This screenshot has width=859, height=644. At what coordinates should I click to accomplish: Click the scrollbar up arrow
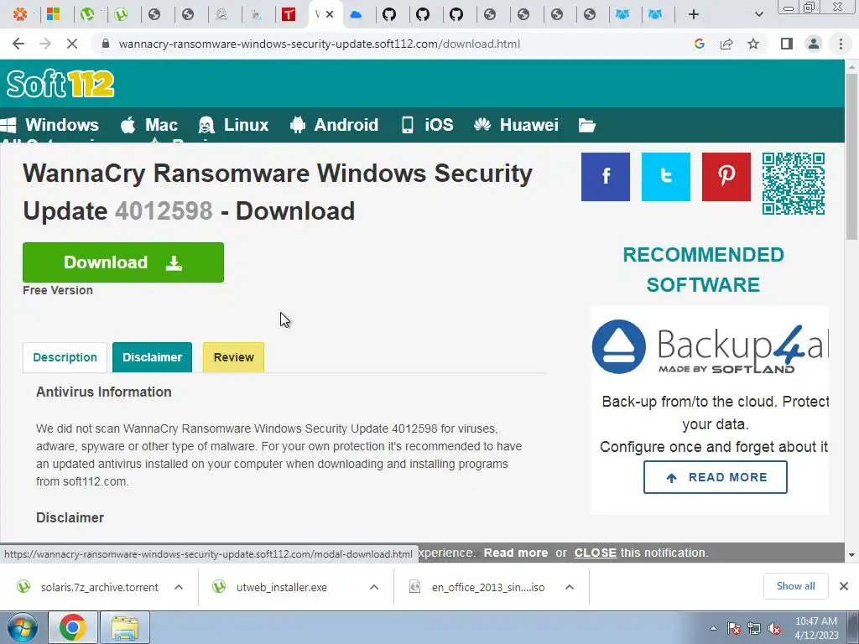pyautogui.click(x=851, y=67)
